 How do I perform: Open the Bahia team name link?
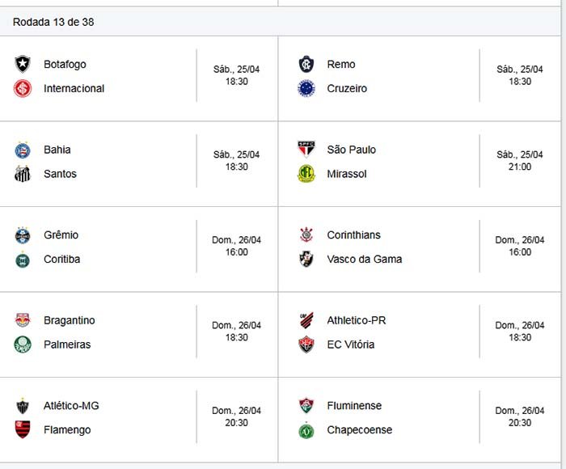click(57, 150)
